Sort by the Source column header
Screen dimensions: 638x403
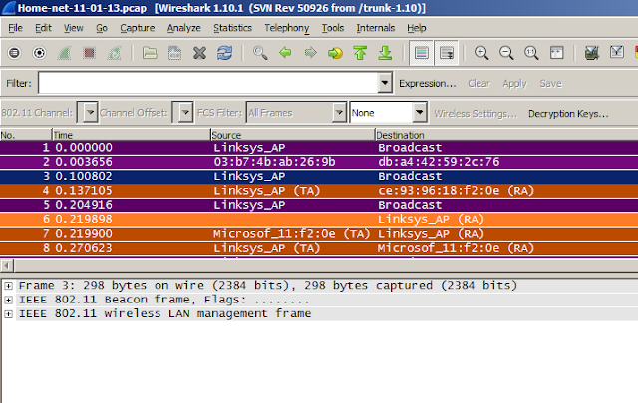point(292,135)
